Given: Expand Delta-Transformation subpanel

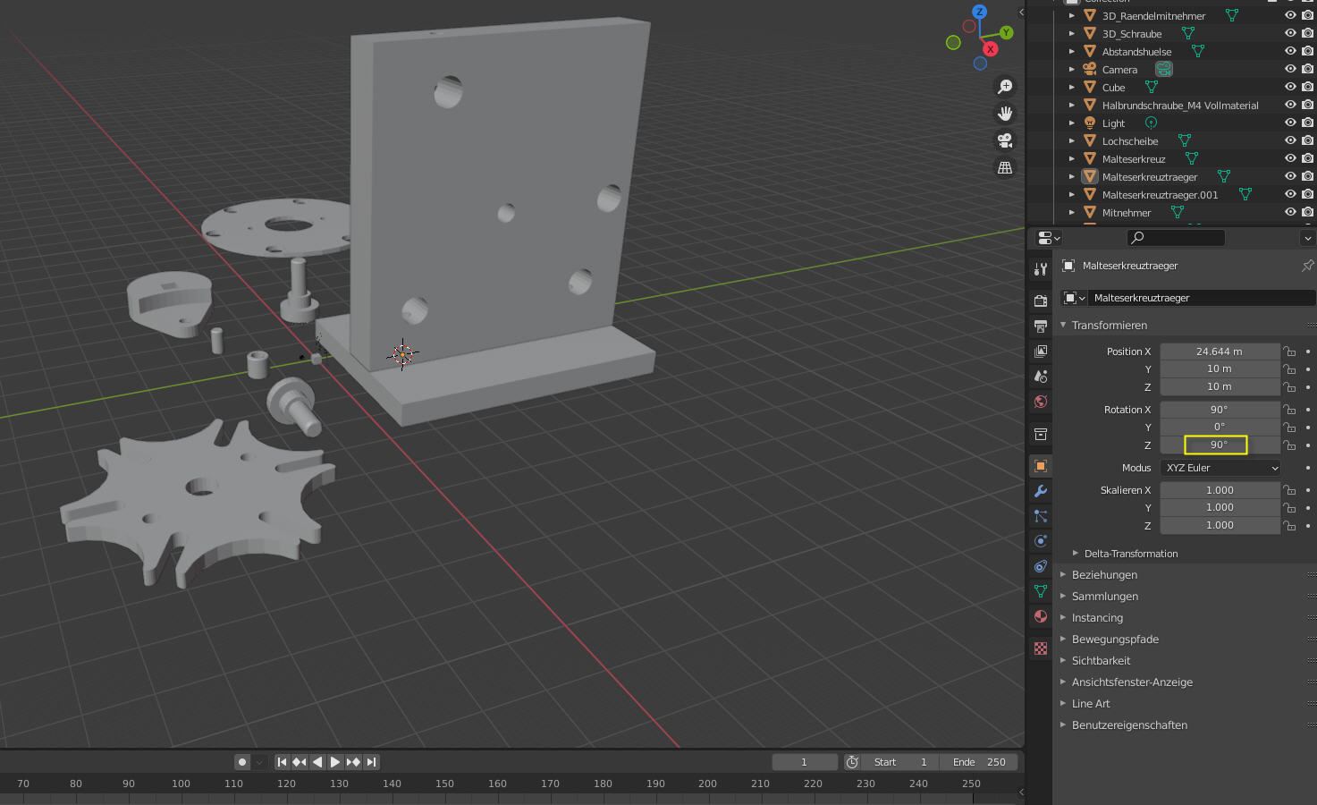Looking at the screenshot, I should click(x=1076, y=554).
